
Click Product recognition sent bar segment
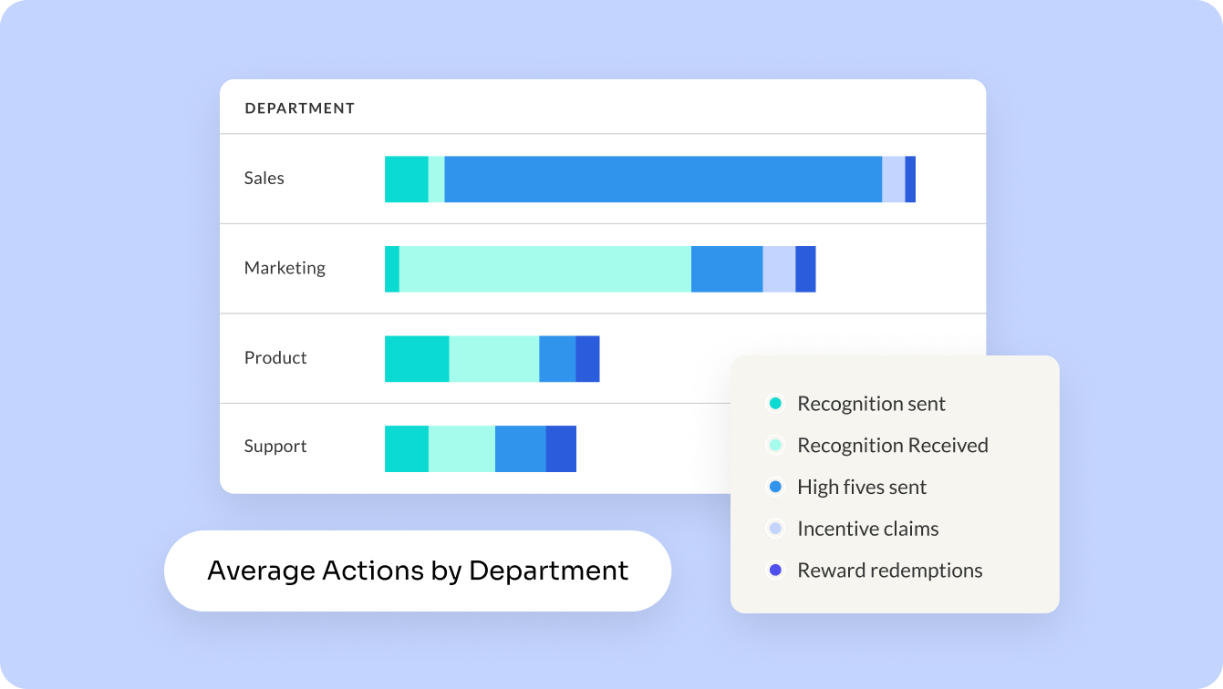417,359
